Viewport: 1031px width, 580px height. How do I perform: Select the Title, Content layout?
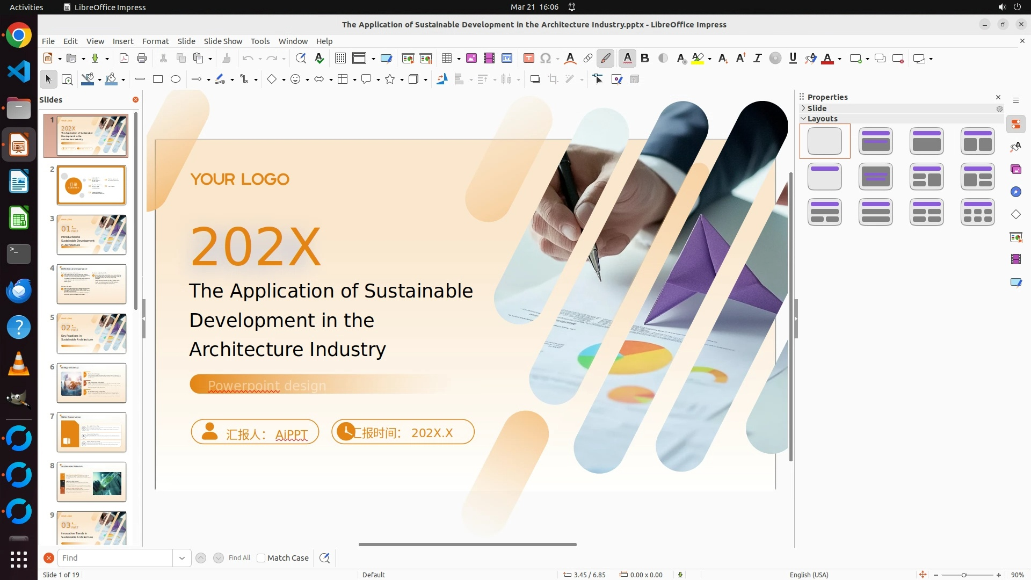pos(926,141)
